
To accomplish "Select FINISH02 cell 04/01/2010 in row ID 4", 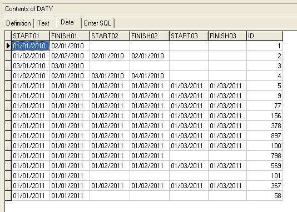I will click(x=150, y=76).
